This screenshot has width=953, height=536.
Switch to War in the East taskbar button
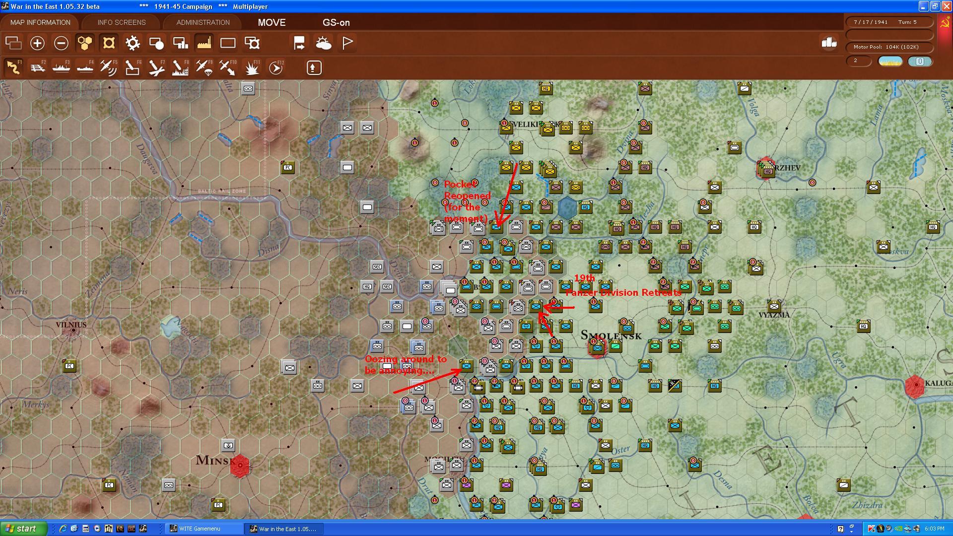pyautogui.click(x=285, y=529)
